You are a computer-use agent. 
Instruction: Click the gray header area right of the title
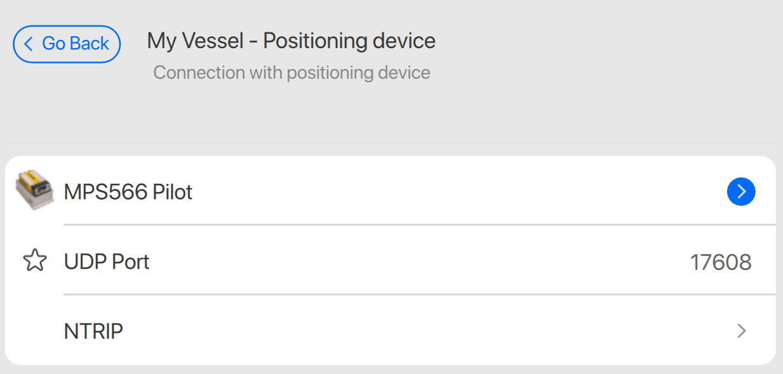tap(603, 57)
